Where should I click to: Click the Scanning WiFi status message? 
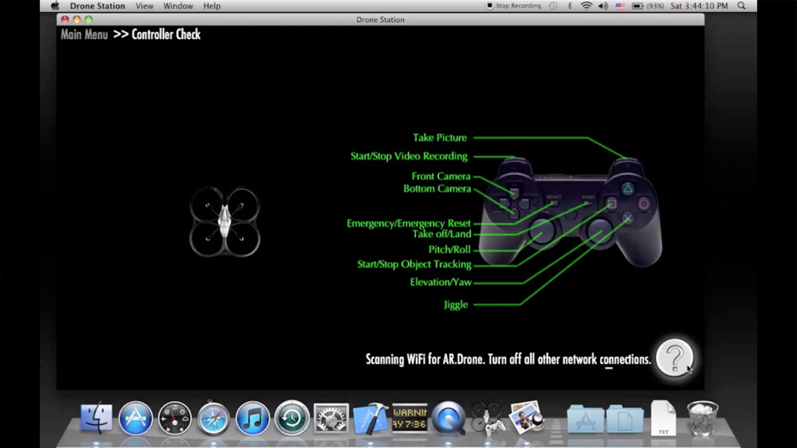pos(508,359)
